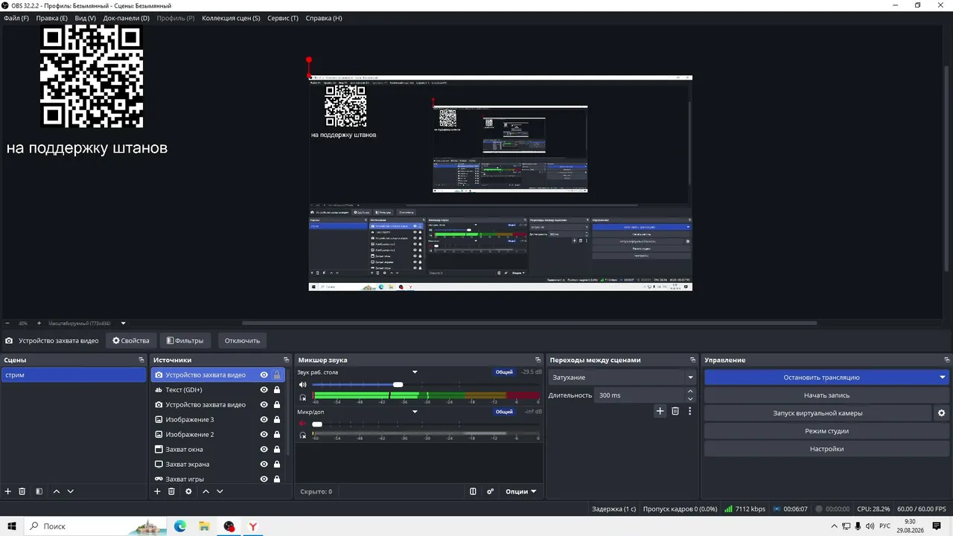Open the Коллекция сцен menu
The width and height of the screenshot is (953, 536).
click(x=232, y=18)
